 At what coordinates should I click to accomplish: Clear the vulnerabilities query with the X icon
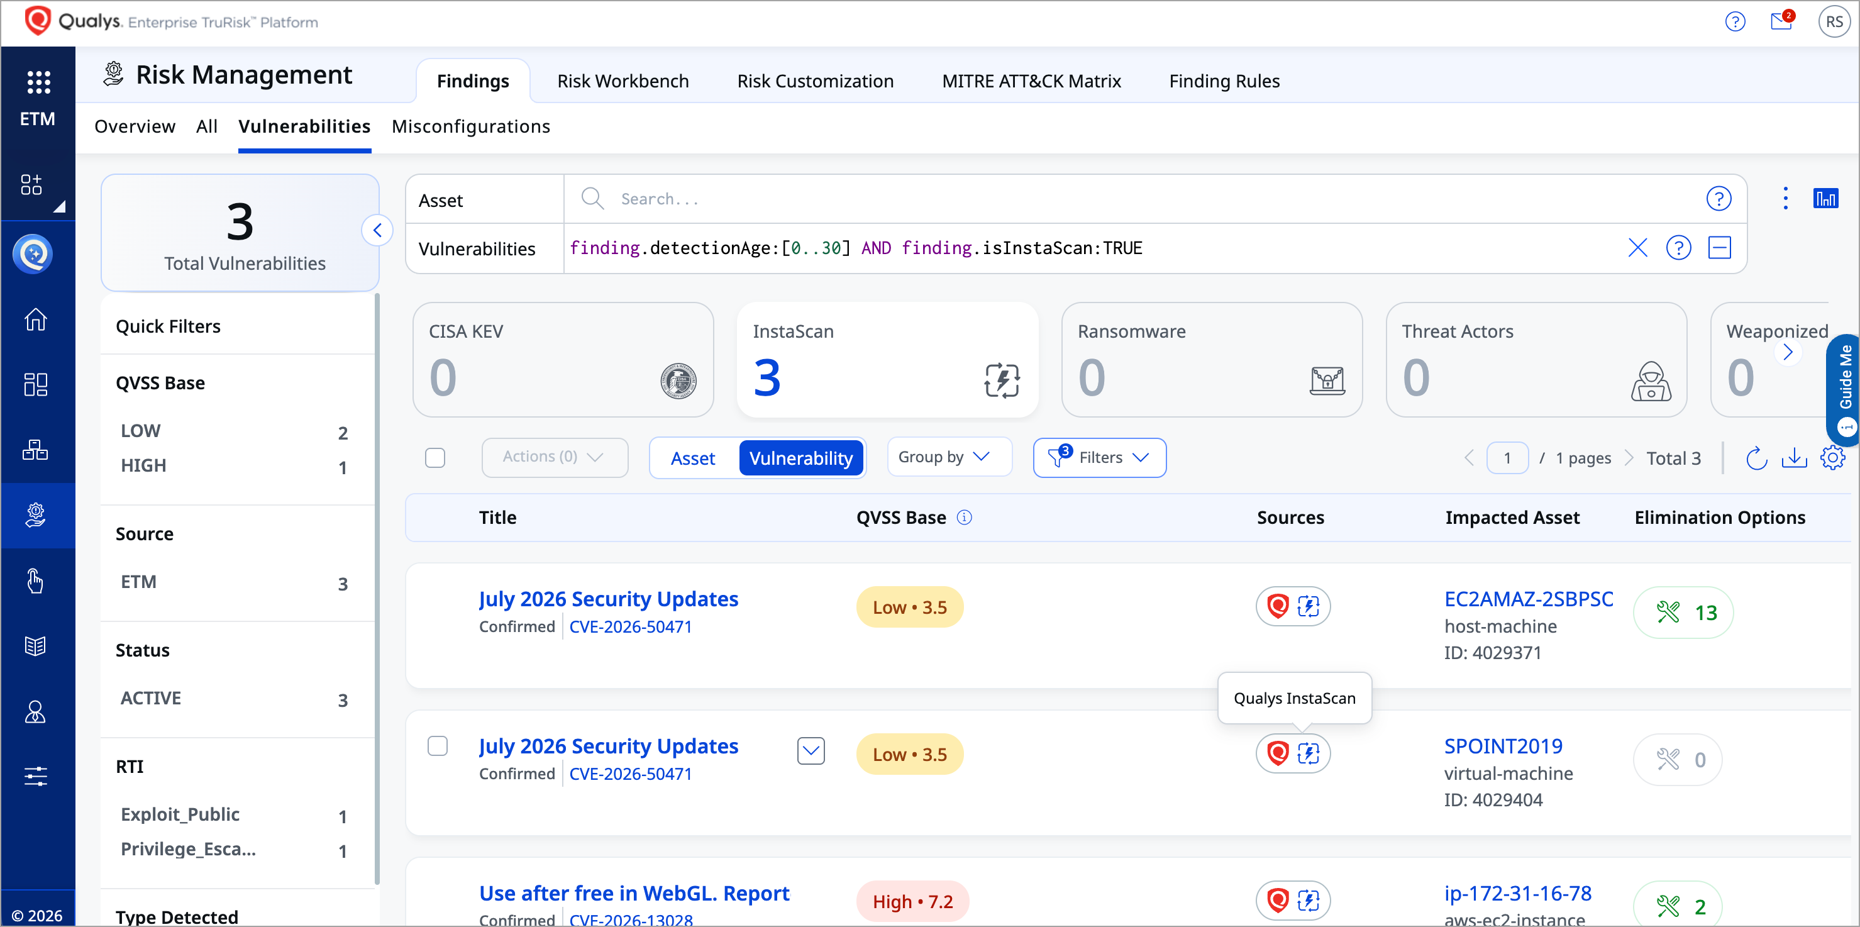tap(1637, 248)
